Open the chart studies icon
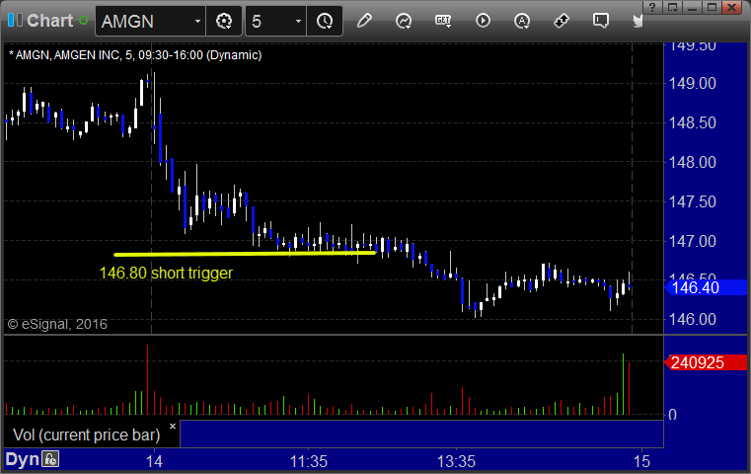This screenshot has width=751, height=474. pyautogui.click(x=404, y=21)
